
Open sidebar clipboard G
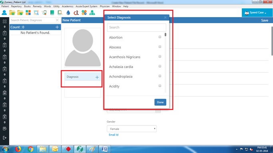click(4, 105)
